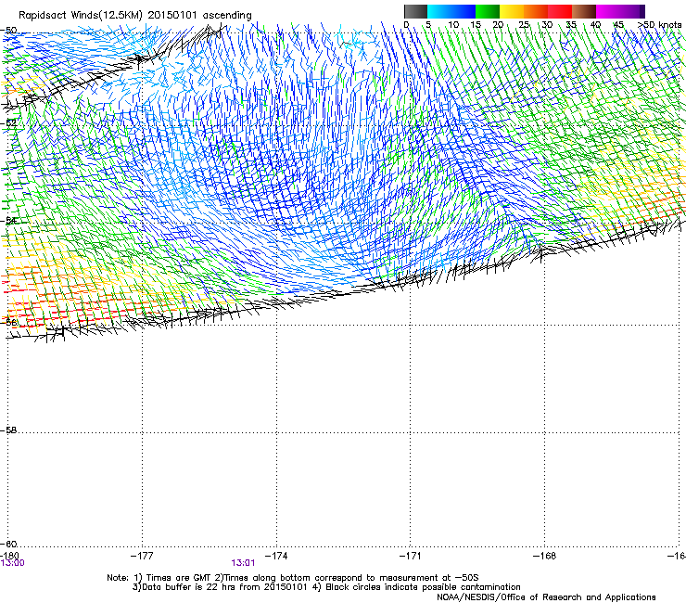The image size is (686, 603).
Task: Click the -56 latitude axis label
Action: coord(8,322)
